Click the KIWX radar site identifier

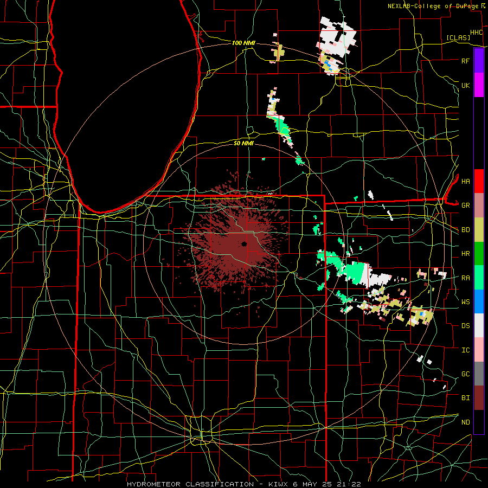(x=279, y=484)
